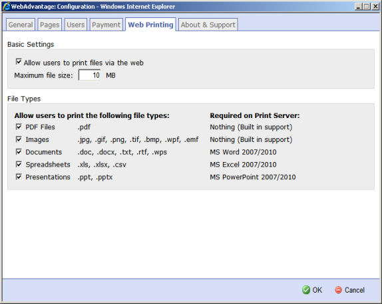Click the Internet Explorer logo in title bar
Image resolution: width=382 pixels, height=304 pixels.
point(6,7)
